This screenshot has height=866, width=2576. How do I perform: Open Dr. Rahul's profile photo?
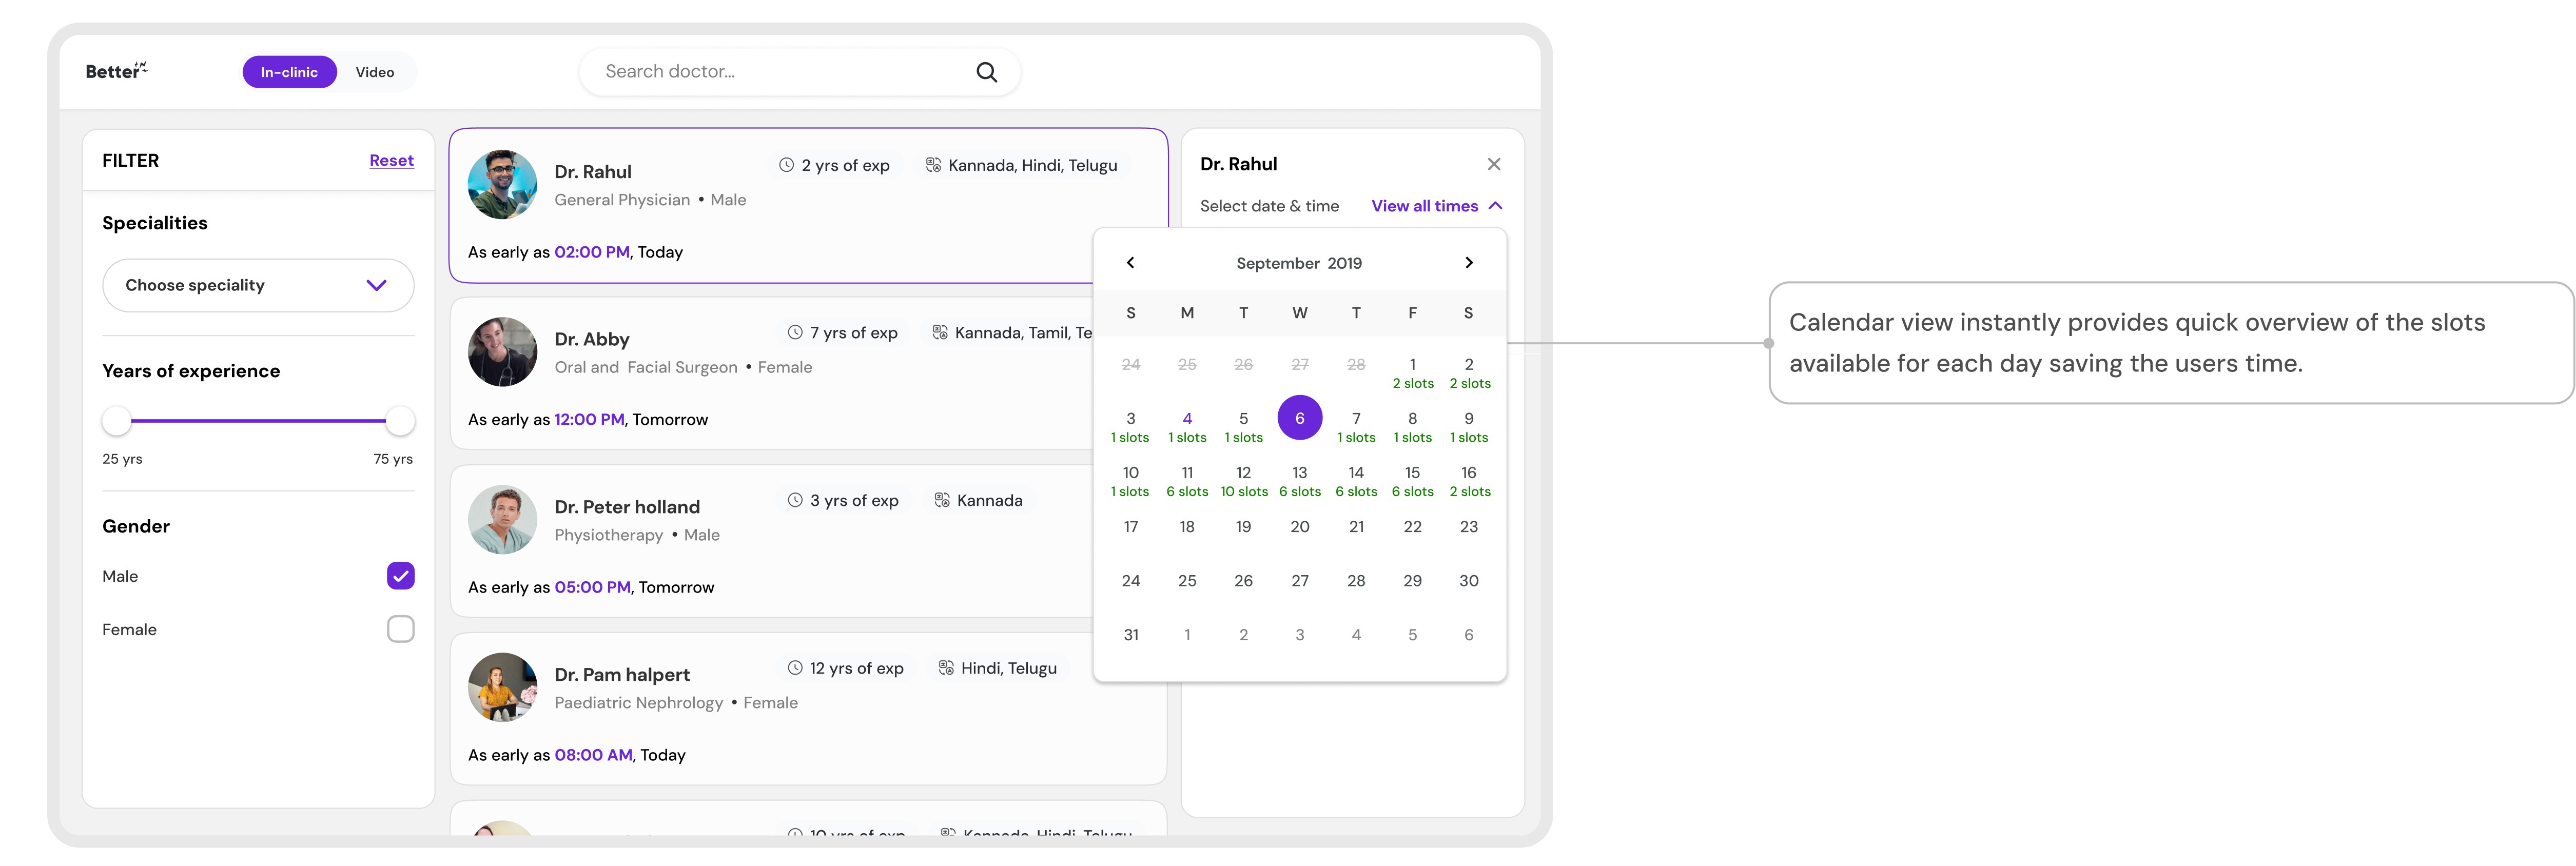(503, 185)
